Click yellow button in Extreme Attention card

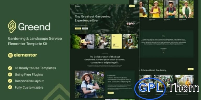coord(110,93)
